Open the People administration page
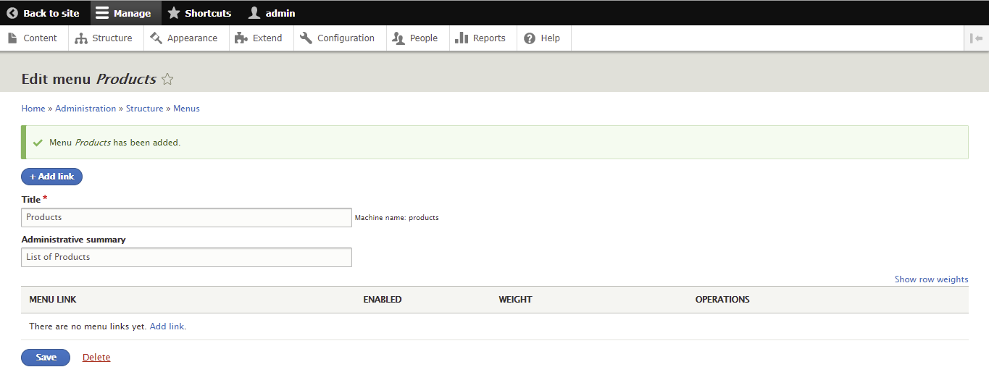This screenshot has width=989, height=388. [x=416, y=38]
